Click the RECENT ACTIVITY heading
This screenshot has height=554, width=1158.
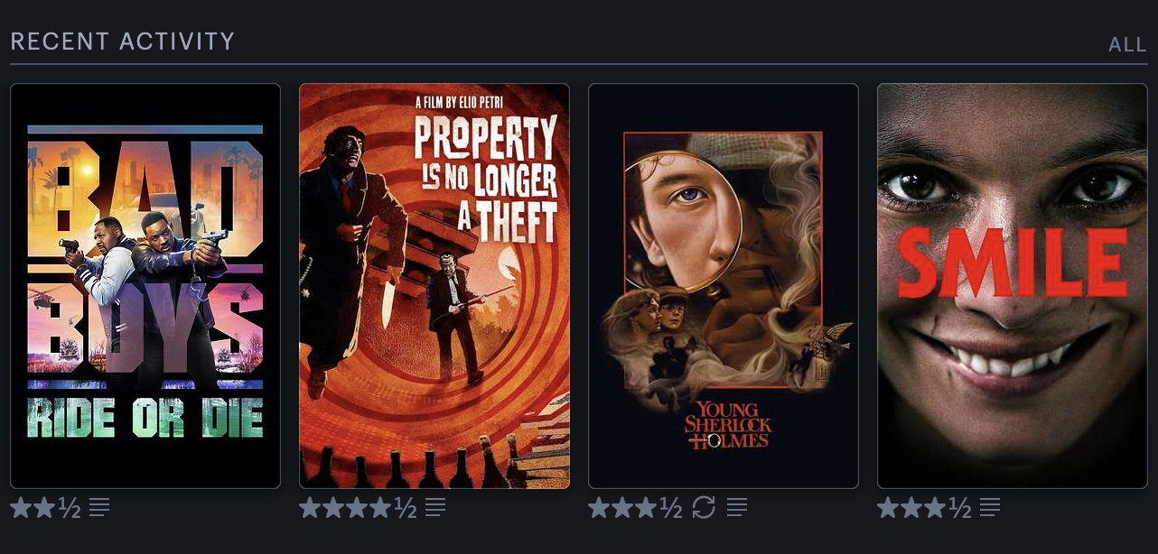122,42
